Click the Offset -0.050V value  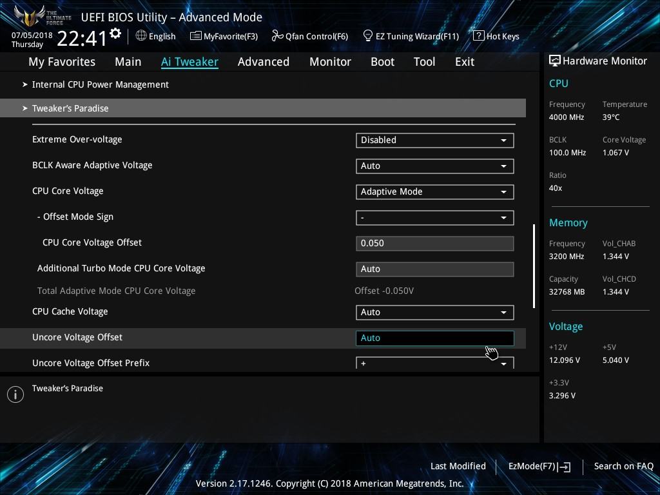click(x=384, y=291)
